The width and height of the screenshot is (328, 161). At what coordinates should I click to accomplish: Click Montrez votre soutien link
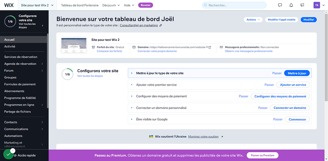tap(203, 137)
